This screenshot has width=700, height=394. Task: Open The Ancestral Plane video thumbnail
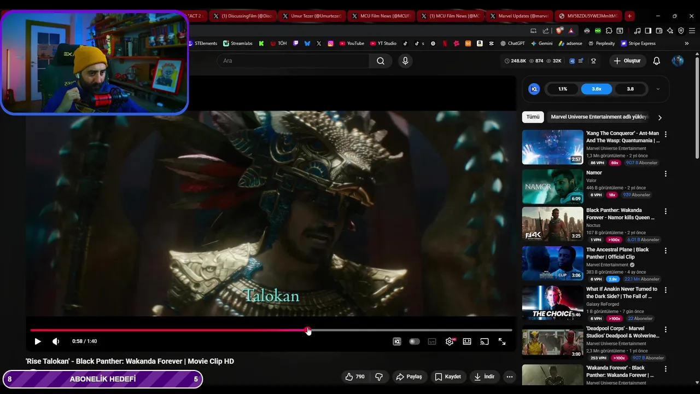point(553,263)
